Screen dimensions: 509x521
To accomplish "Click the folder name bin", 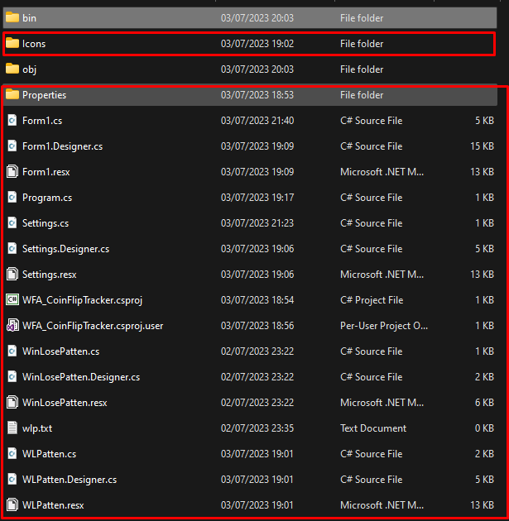I will click(x=29, y=18).
